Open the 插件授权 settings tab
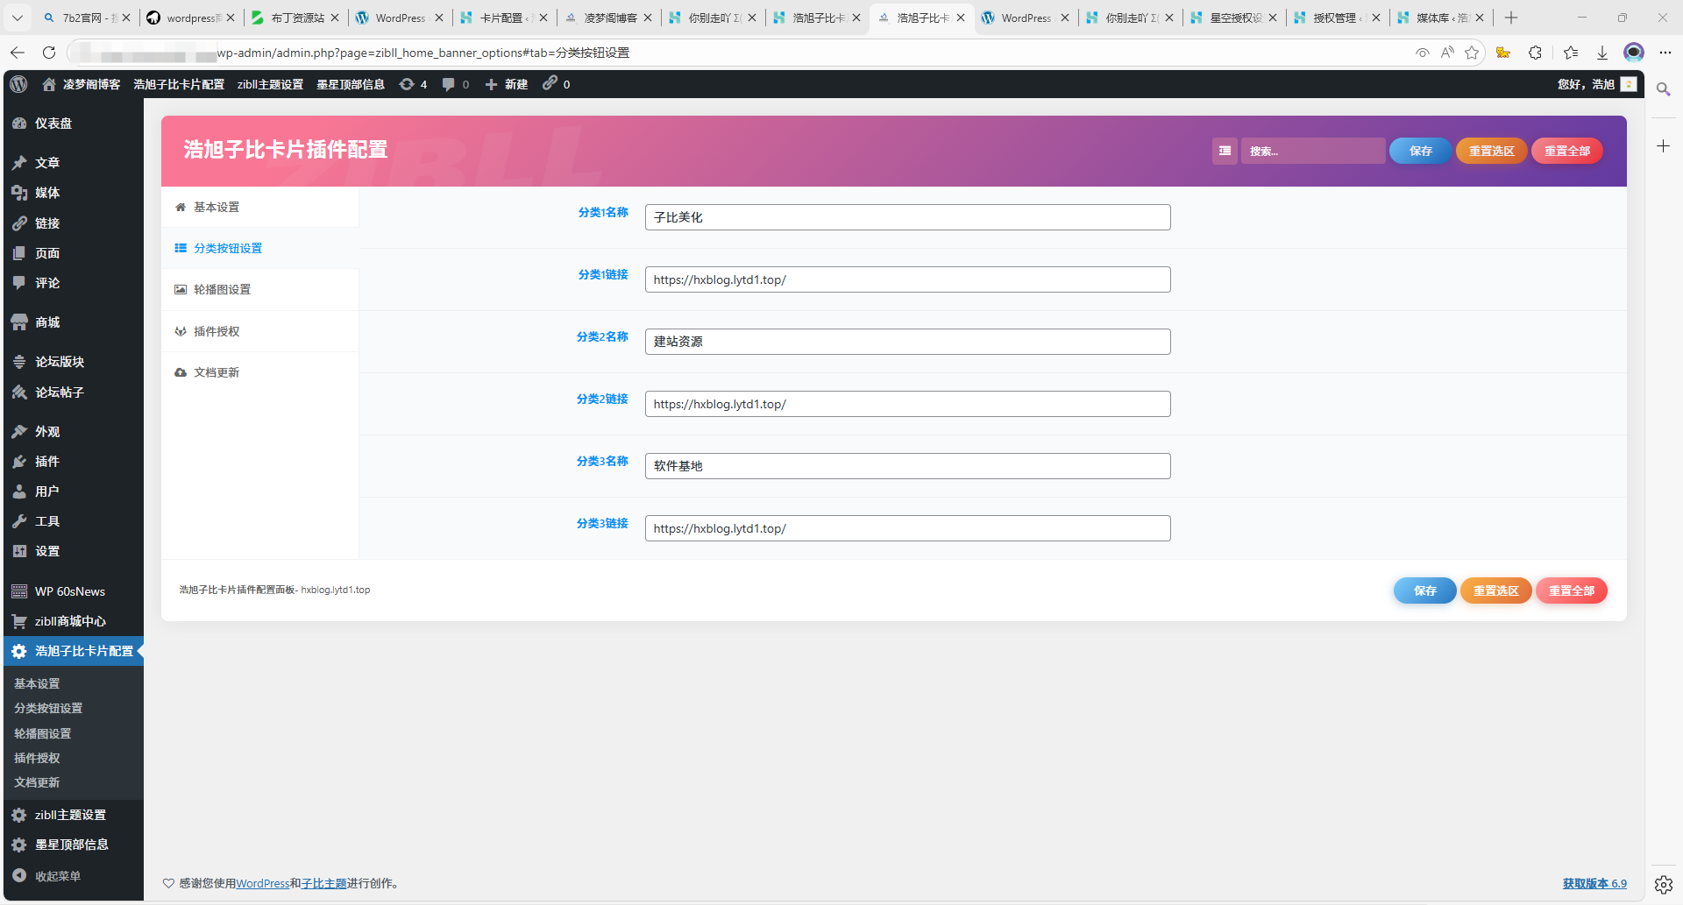Screen dimensions: 1683x905 coord(217,331)
